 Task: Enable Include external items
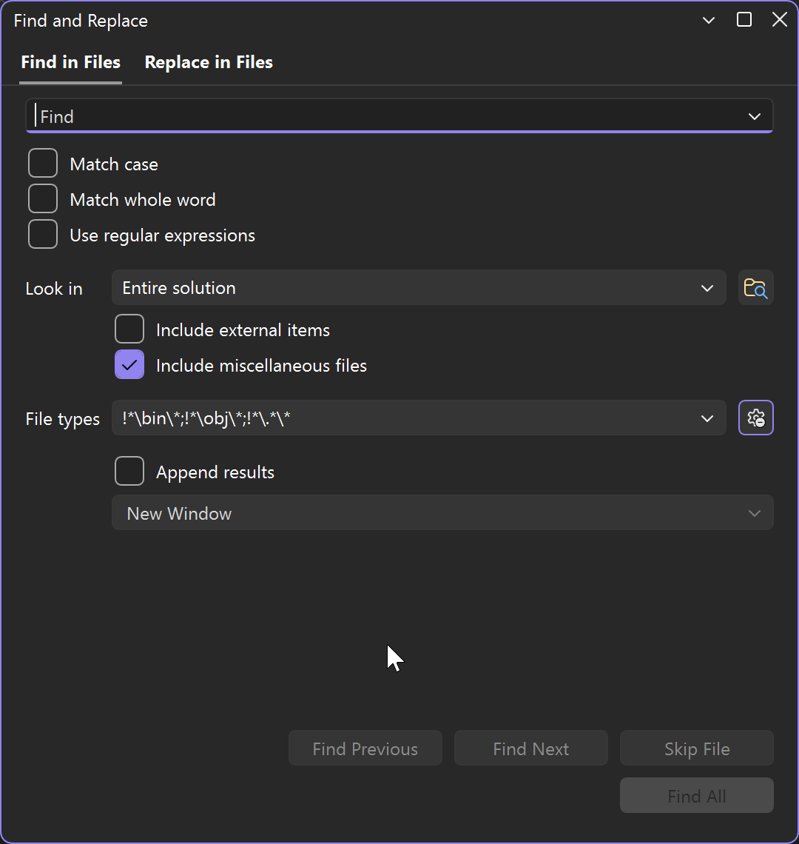(x=129, y=329)
